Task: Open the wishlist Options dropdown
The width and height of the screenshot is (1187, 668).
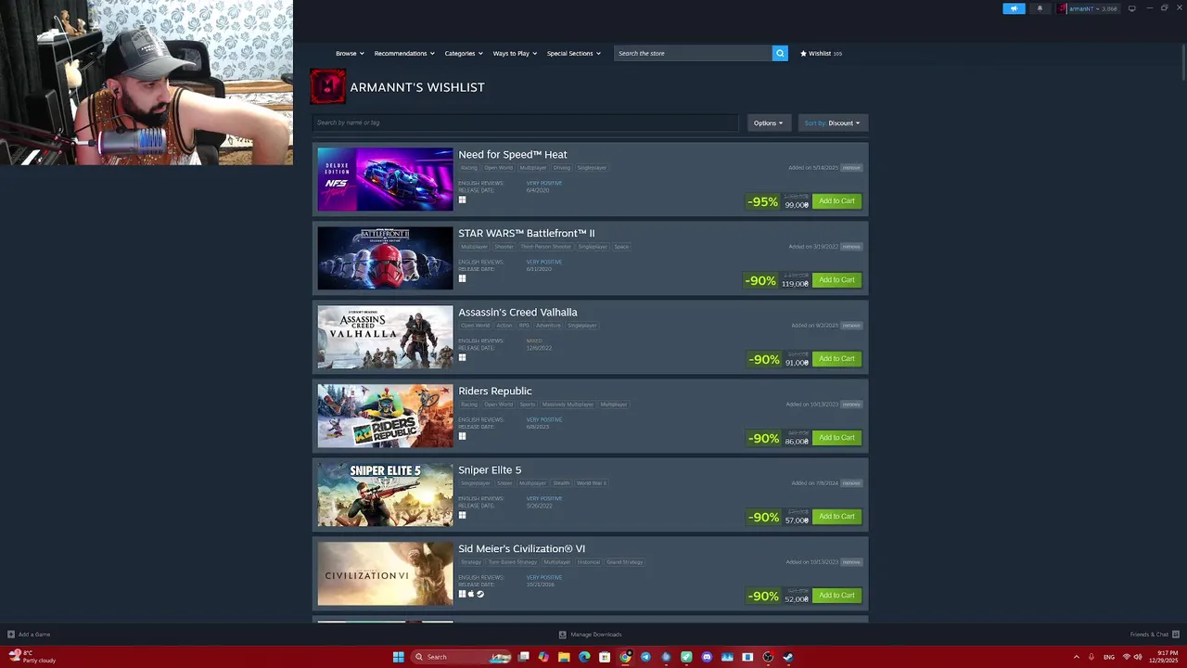Action: pos(768,122)
